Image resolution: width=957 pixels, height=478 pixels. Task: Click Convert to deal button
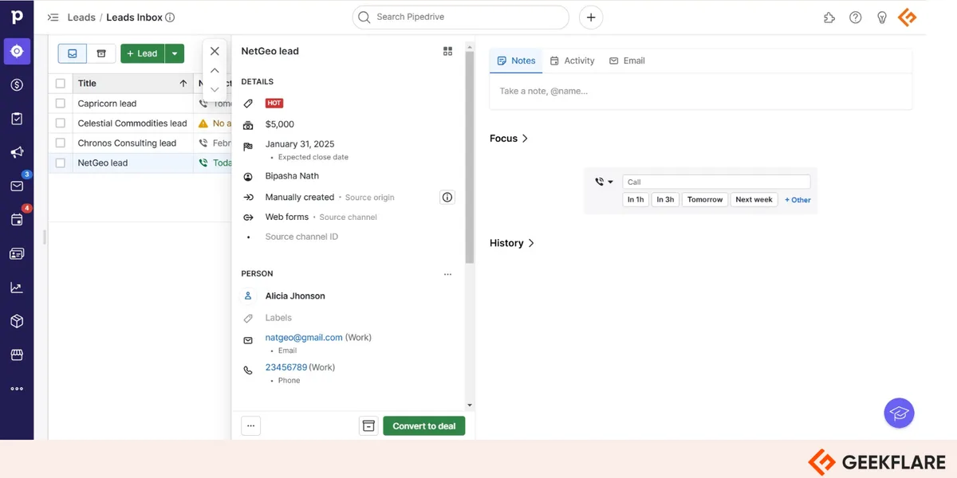(x=423, y=425)
